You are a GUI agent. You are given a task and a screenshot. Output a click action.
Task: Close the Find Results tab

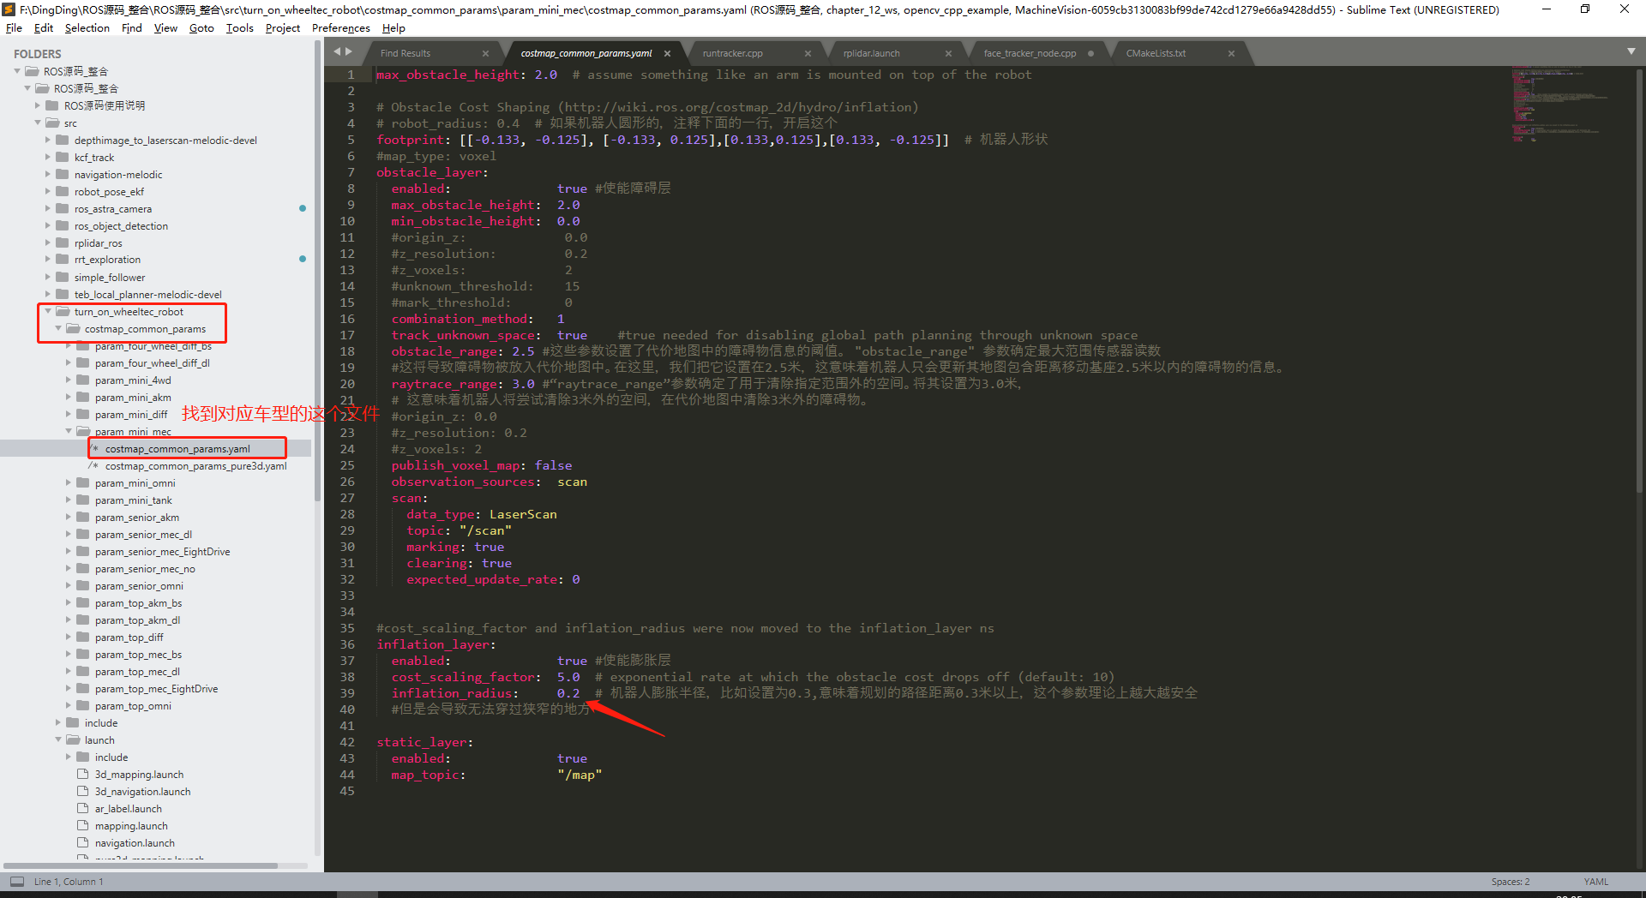tap(485, 53)
